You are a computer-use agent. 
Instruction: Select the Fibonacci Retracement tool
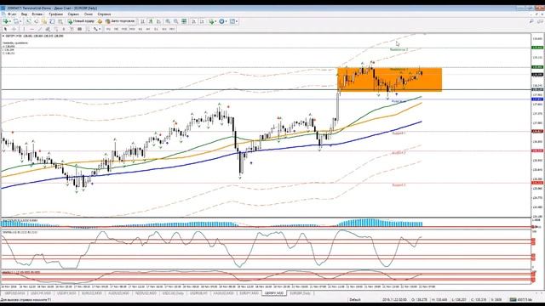click(x=56, y=29)
